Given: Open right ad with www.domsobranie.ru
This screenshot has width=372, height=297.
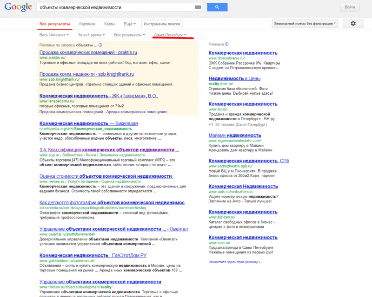Looking at the screenshot, I should pyautogui.click(x=243, y=53).
